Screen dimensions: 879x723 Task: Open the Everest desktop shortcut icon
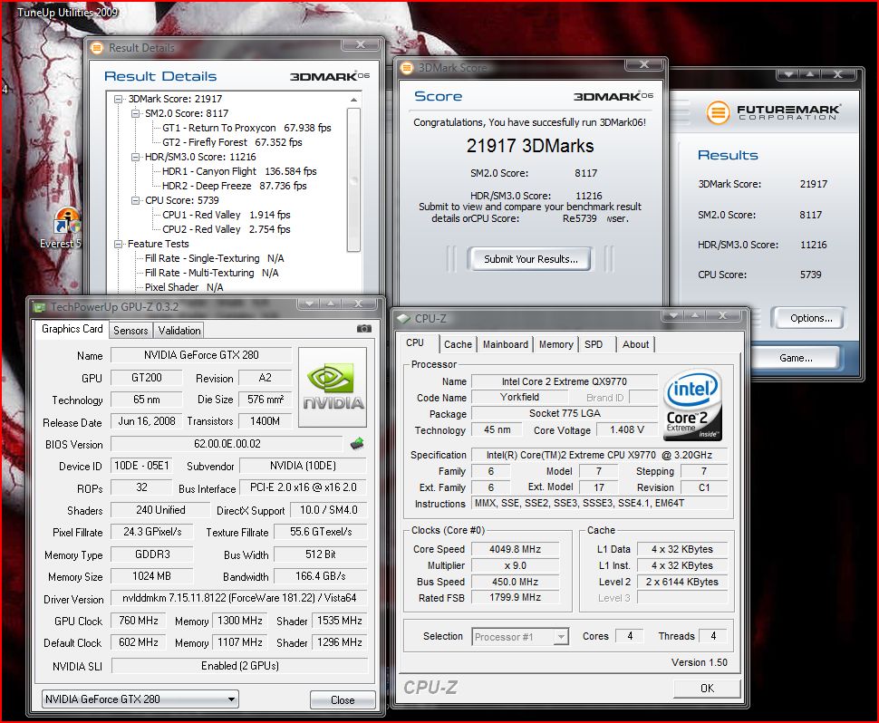pos(67,221)
